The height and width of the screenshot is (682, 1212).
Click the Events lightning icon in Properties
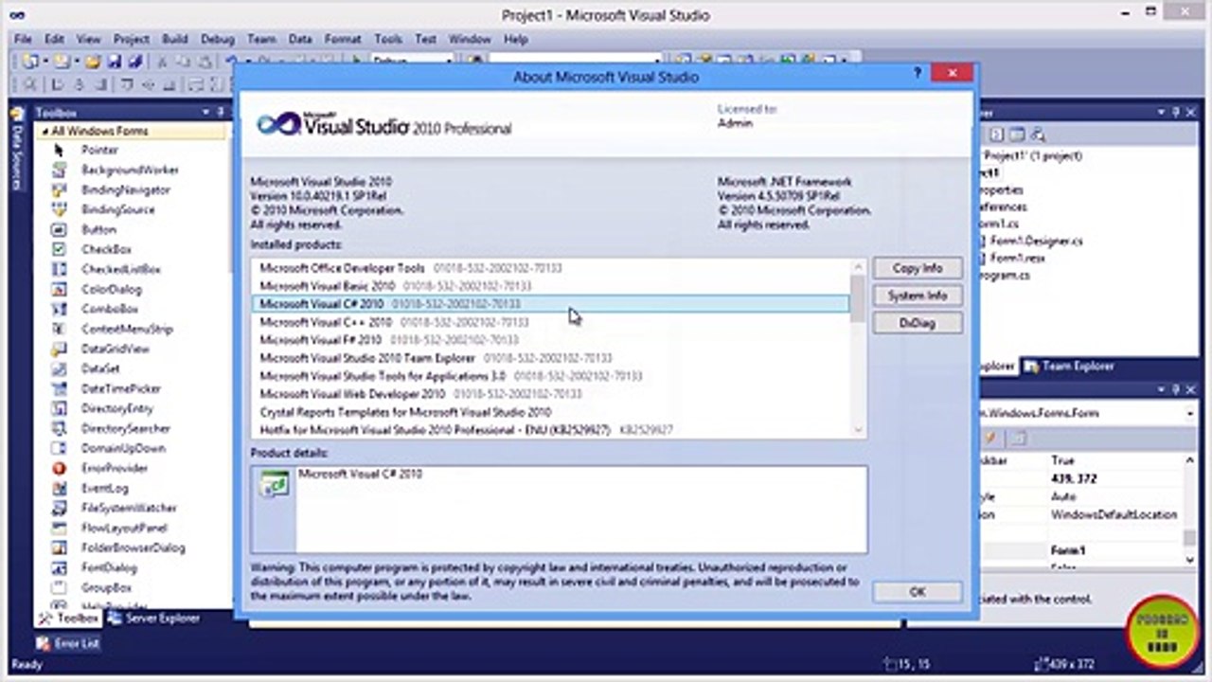click(x=990, y=439)
